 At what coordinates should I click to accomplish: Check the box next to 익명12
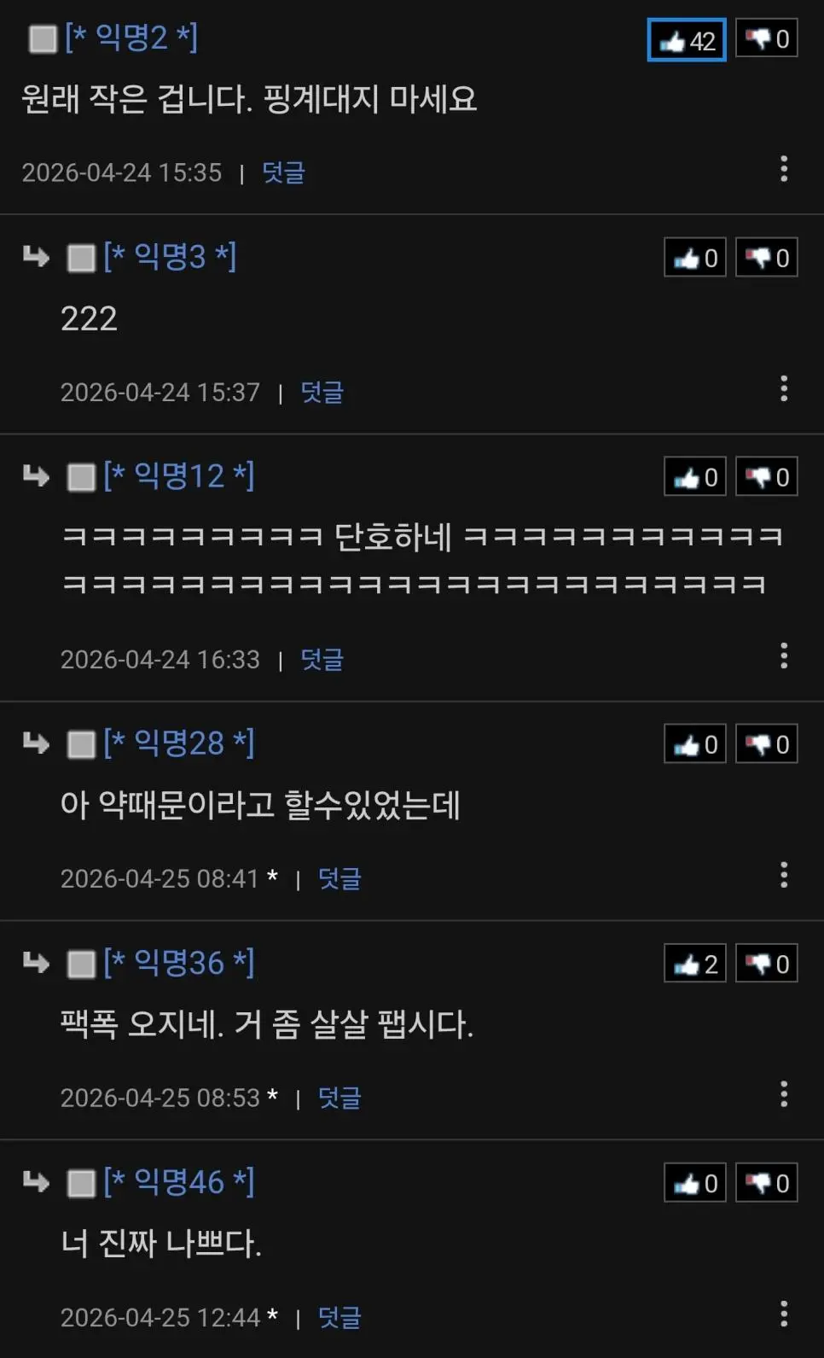(81, 477)
